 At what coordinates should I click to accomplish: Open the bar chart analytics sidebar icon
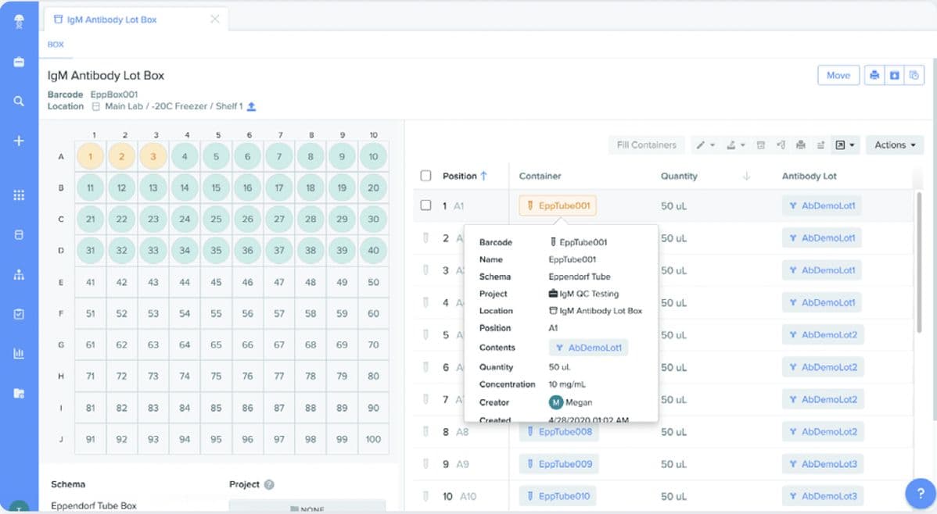[x=19, y=353]
